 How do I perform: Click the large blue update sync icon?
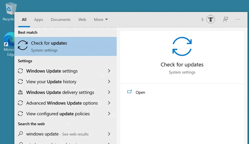click(182, 46)
